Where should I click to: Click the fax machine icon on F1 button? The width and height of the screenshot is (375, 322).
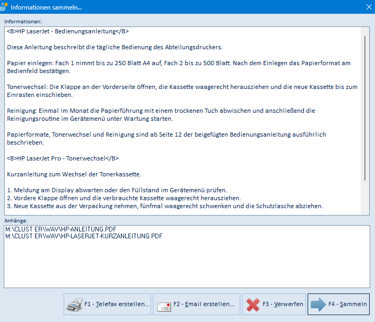click(75, 305)
